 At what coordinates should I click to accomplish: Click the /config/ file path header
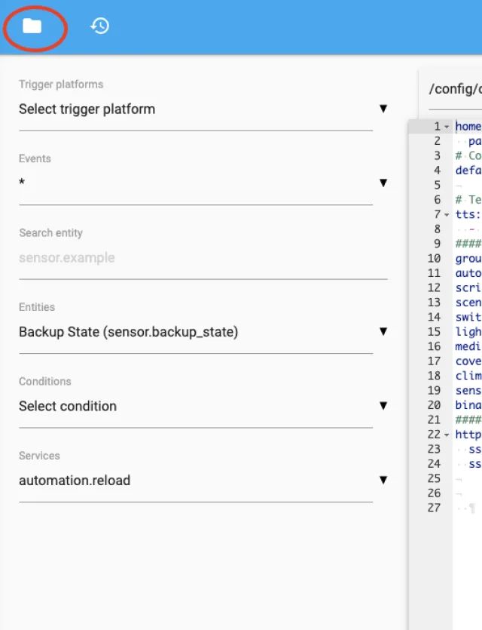454,89
